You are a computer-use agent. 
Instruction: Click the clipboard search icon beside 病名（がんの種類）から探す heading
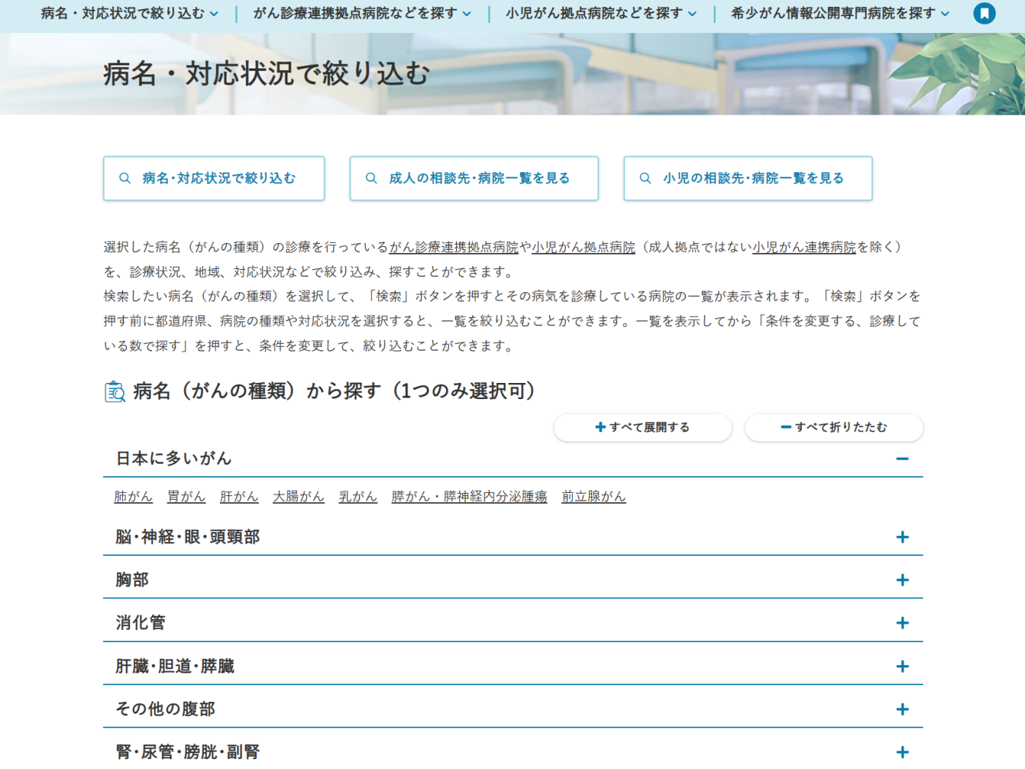[x=114, y=391]
